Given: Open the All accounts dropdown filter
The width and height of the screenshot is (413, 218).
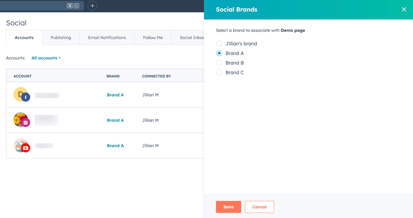Looking at the screenshot, I should (46, 58).
